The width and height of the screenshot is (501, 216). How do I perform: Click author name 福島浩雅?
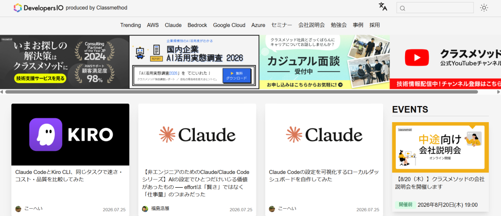(160, 209)
